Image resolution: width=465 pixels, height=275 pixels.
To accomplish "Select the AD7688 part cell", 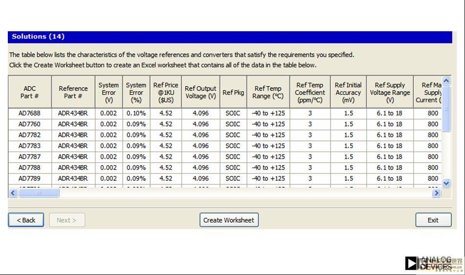I will click(x=30, y=113).
